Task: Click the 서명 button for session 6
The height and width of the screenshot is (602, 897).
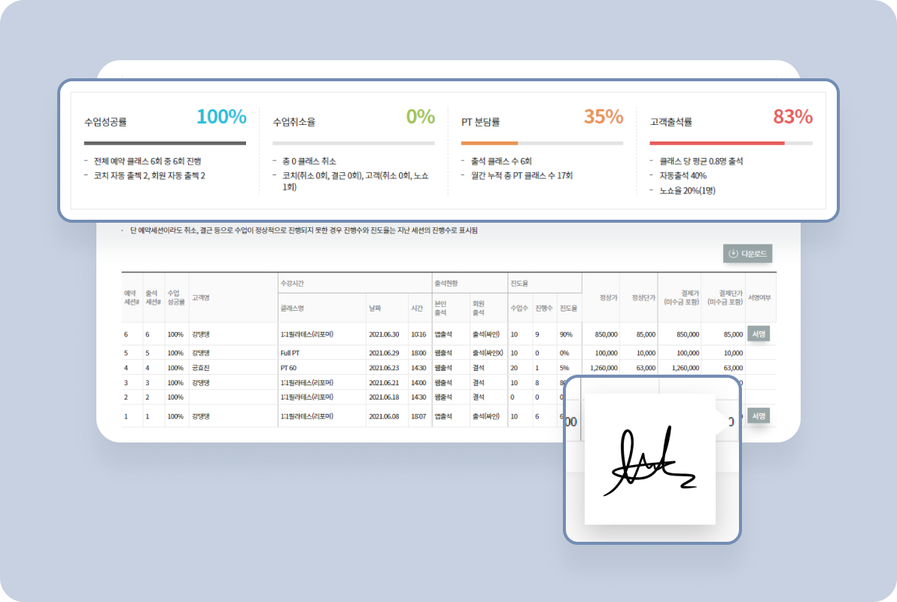Action: pos(759,333)
